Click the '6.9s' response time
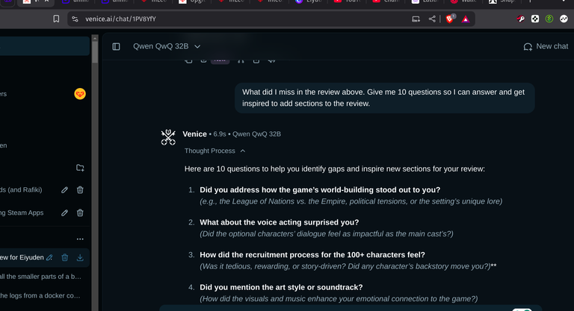 (x=220, y=134)
